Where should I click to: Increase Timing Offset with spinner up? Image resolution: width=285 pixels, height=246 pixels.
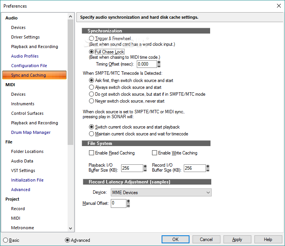pos(159,62)
